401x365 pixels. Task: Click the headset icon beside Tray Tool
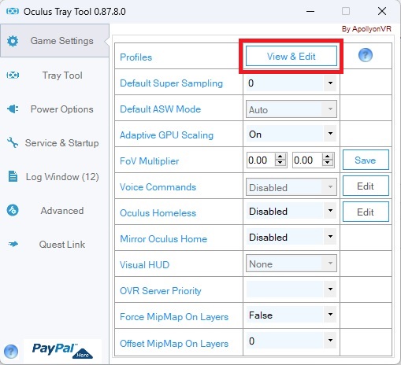(x=13, y=76)
